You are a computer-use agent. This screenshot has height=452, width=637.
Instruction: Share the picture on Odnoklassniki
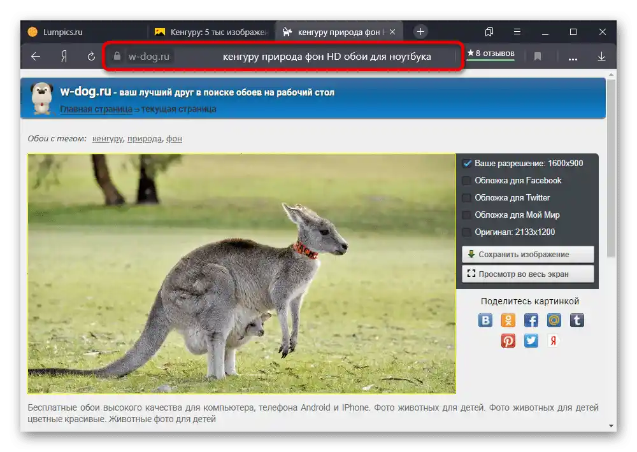coord(508,320)
